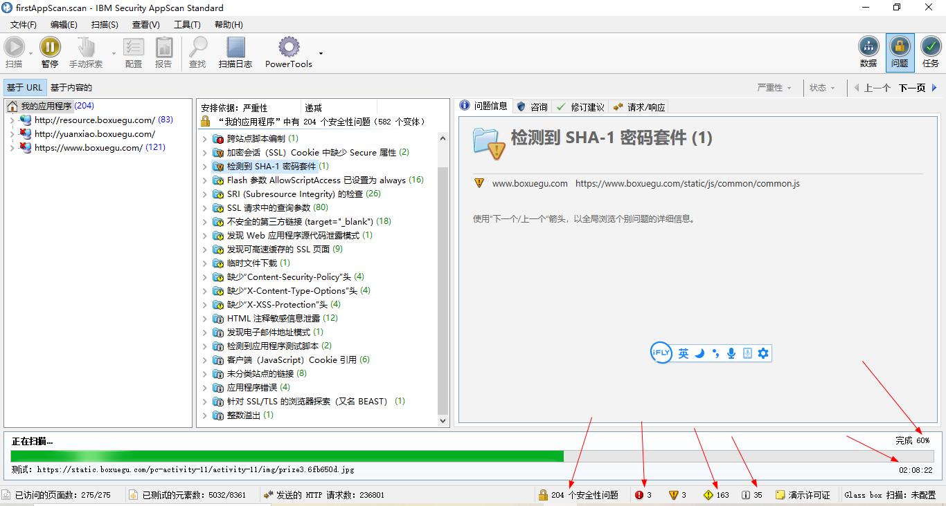Open the 查看(V) menu
The height and width of the screenshot is (506, 946).
pyautogui.click(x=145, y=25)
